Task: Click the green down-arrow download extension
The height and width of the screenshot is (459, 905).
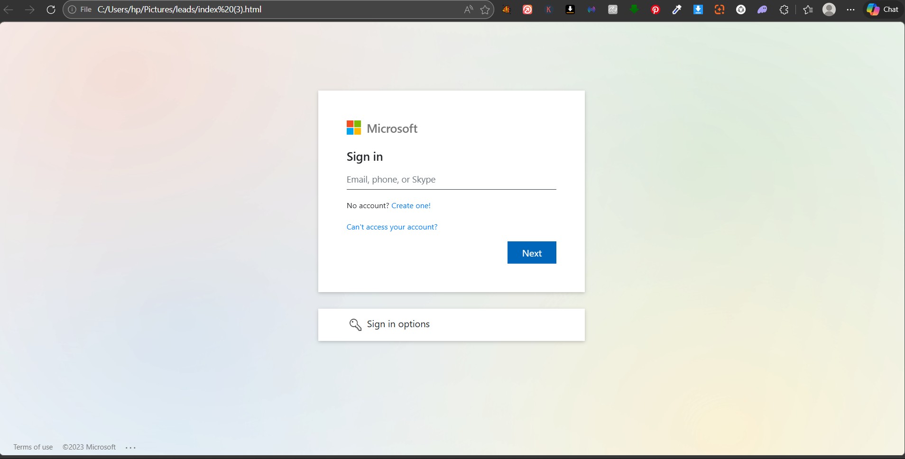Action: click(634, 9)
